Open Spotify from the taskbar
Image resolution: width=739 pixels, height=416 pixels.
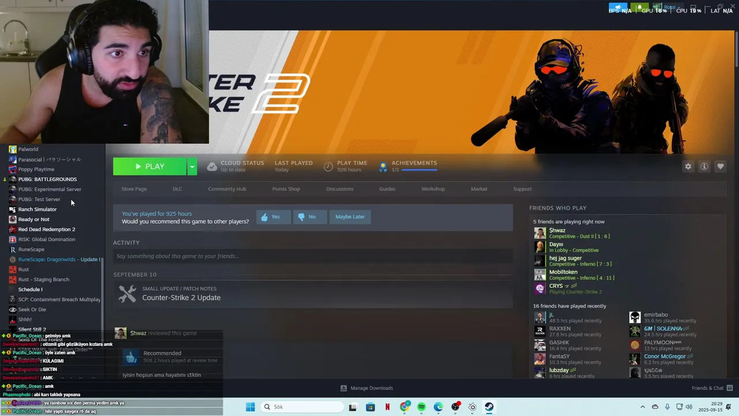tap(421, 407)
